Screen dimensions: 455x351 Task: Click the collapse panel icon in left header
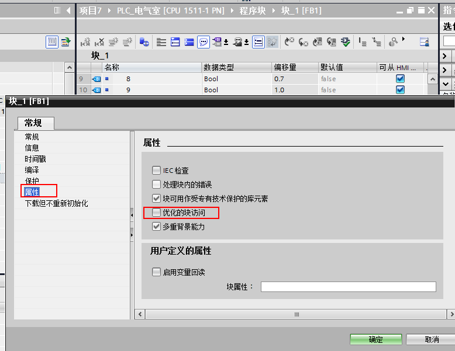pyautogui.click(x=57, y=11)
